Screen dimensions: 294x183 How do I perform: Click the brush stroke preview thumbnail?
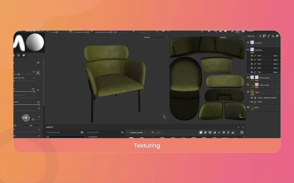19,43
